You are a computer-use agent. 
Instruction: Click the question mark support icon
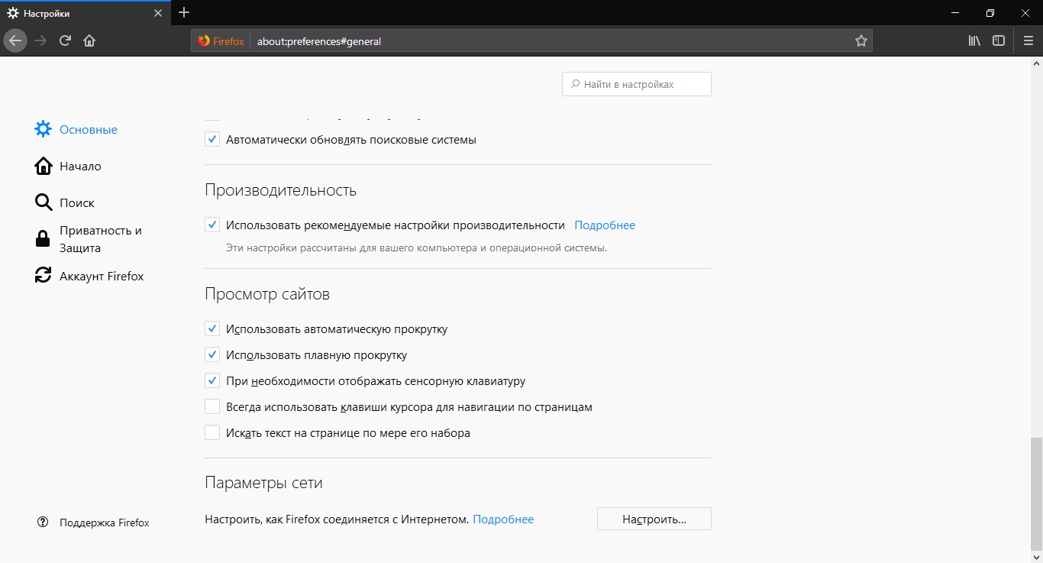43,523
